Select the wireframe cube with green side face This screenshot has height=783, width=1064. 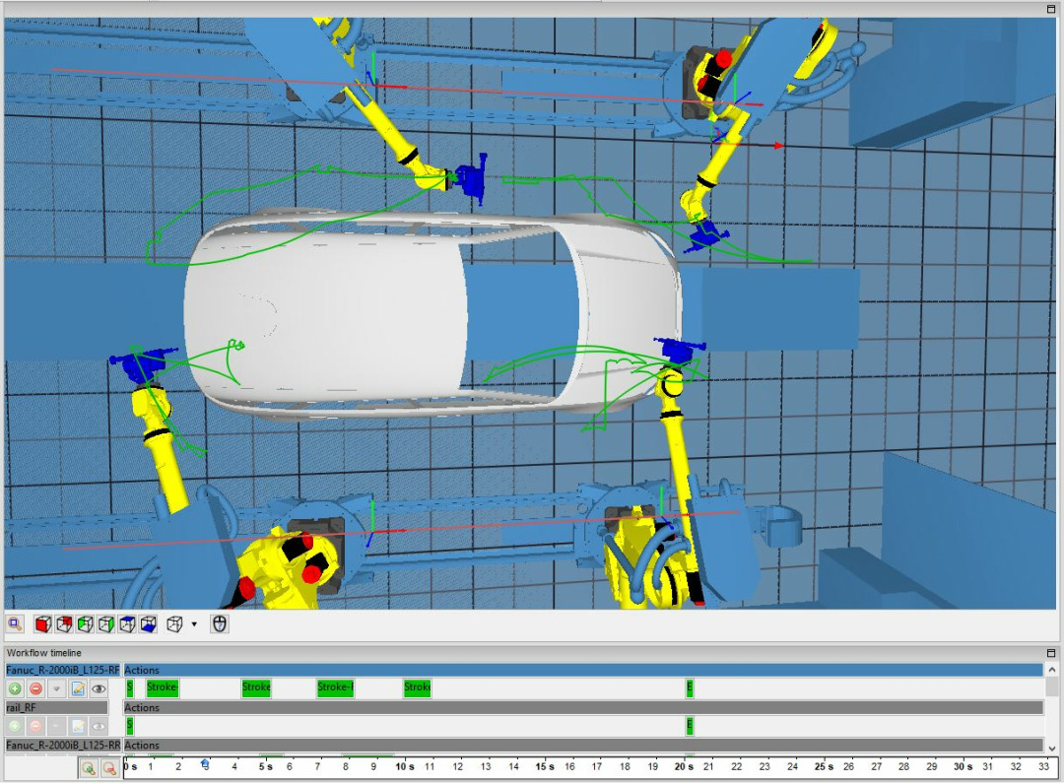tap(105, 624)
